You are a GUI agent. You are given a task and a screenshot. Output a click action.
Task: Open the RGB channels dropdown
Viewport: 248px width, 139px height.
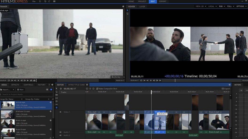[222, 6]
